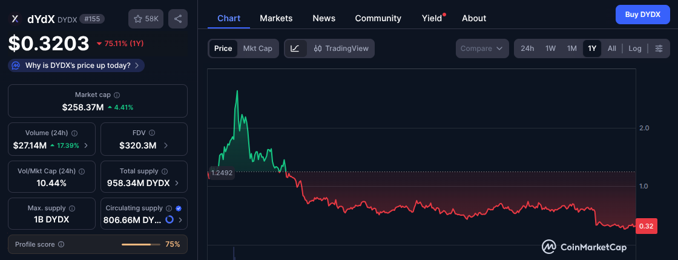
Task: Open 'Why is DYDX's price up today?'
Action: (77, 65)
